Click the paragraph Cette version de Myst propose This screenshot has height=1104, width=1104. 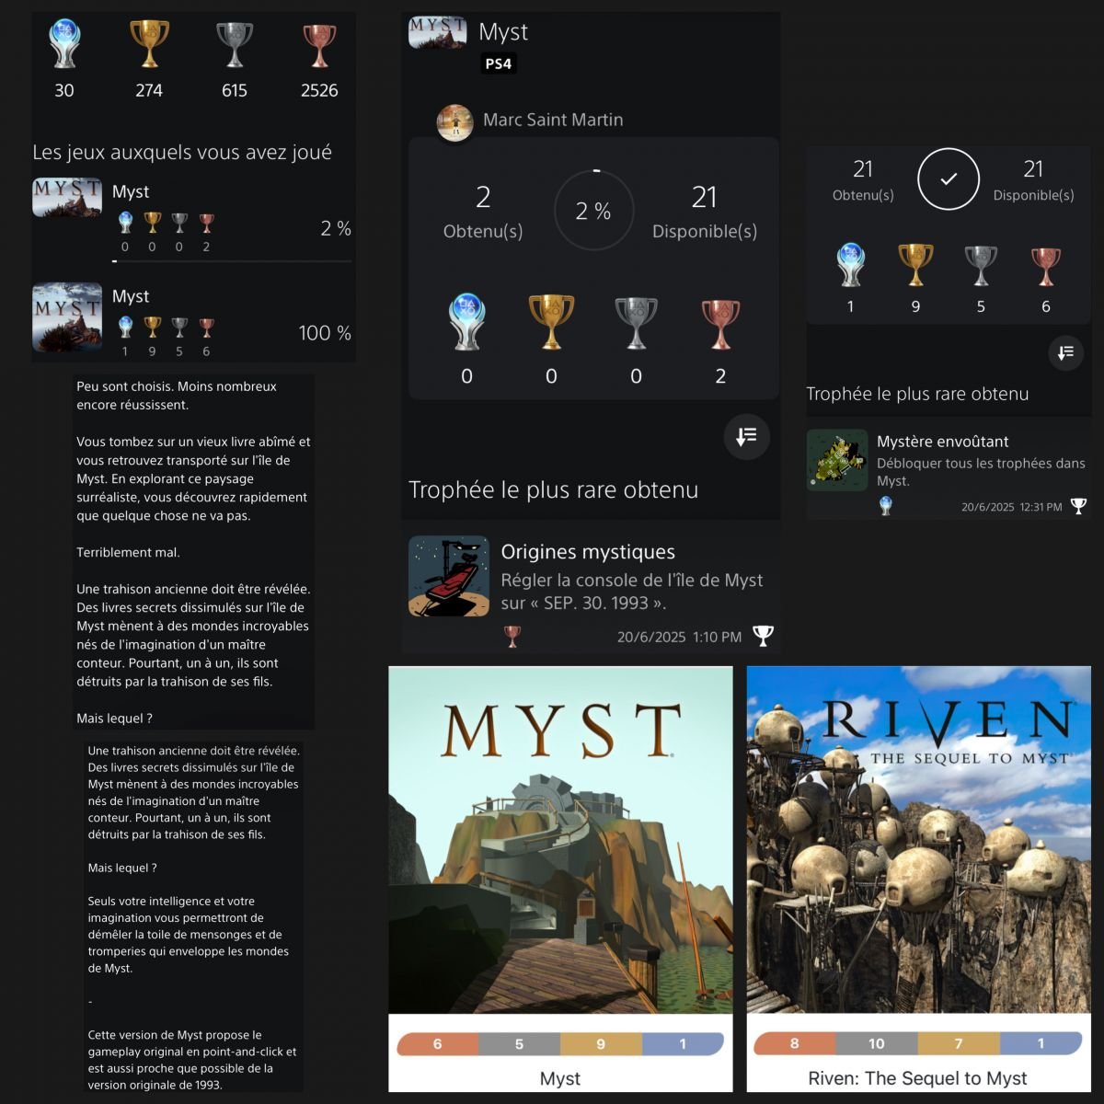point(192,1060)
